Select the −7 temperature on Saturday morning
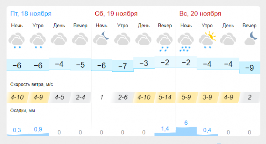 pyautogui.click(x=123, y=66)
